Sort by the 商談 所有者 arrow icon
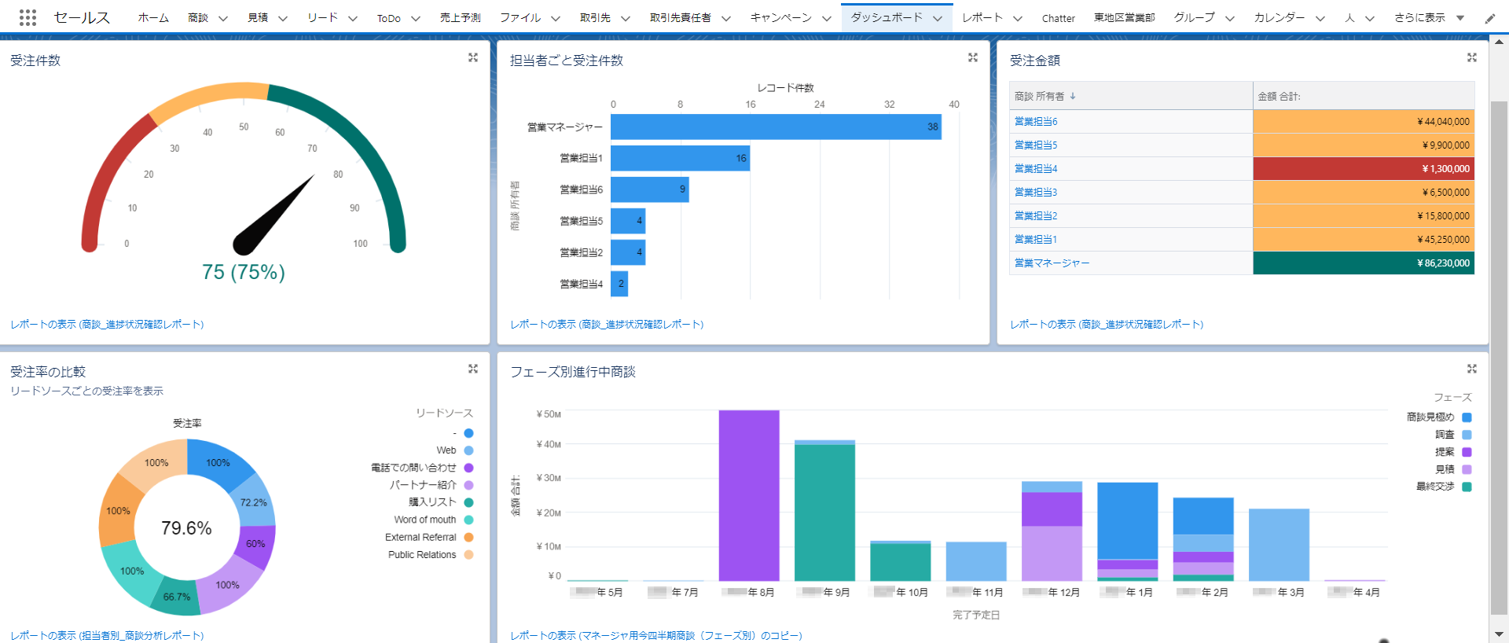 click(x=1073, y=96)
